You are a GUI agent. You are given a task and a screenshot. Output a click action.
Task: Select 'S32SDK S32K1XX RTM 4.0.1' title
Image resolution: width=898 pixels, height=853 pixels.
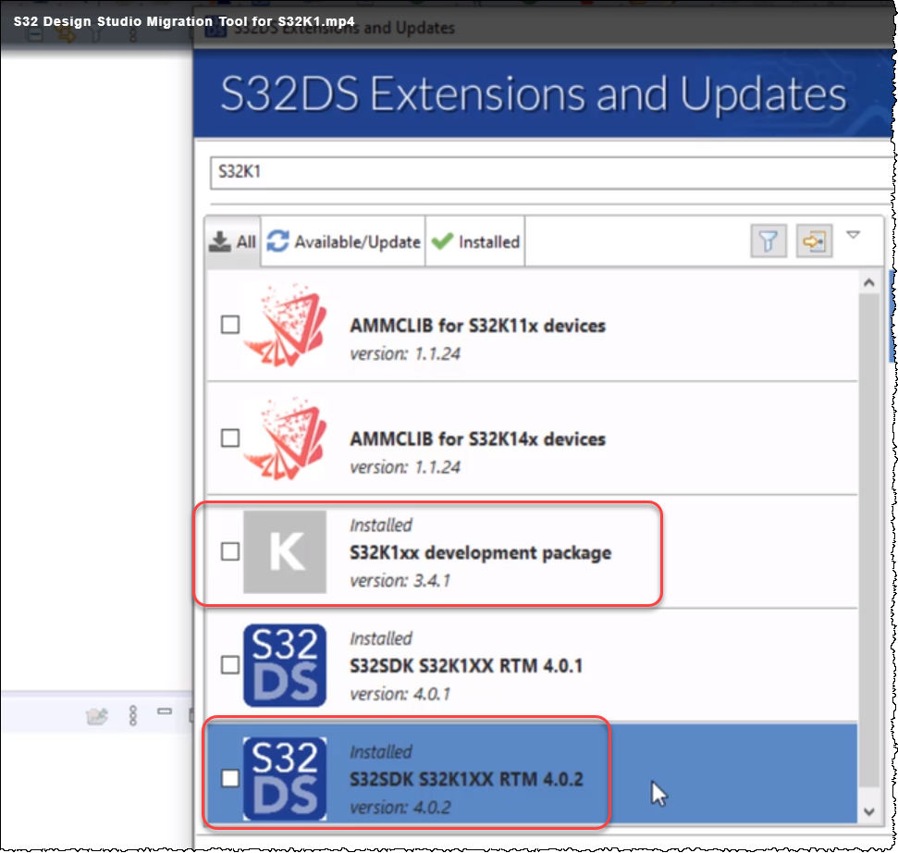pyautogui.click(x=466, y=666)
